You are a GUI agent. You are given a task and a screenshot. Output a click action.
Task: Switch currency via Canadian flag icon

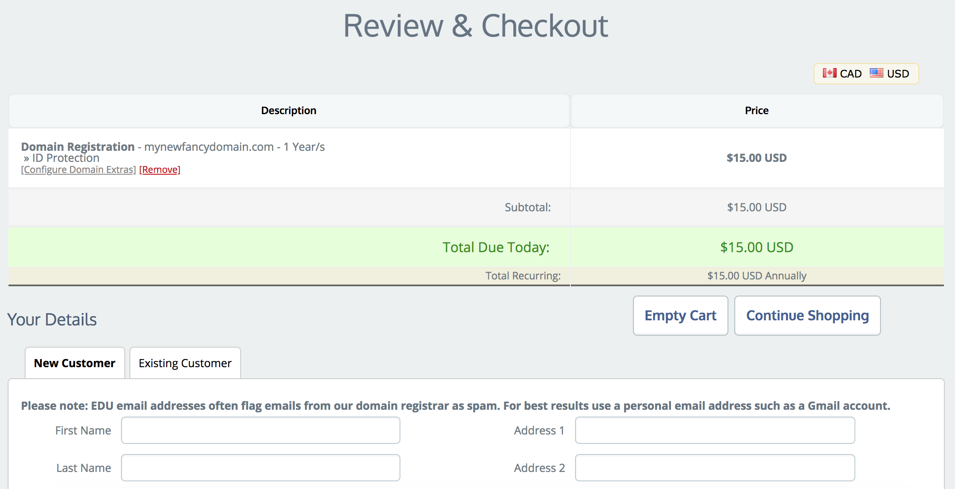[x=829, y=73]
